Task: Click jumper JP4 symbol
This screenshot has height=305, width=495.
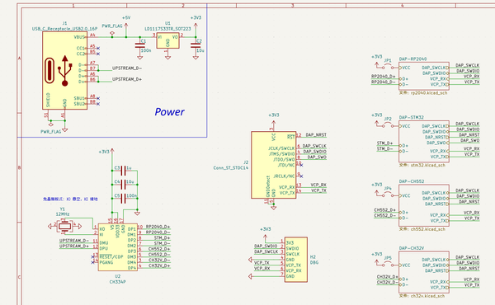Action: (388, 194)
